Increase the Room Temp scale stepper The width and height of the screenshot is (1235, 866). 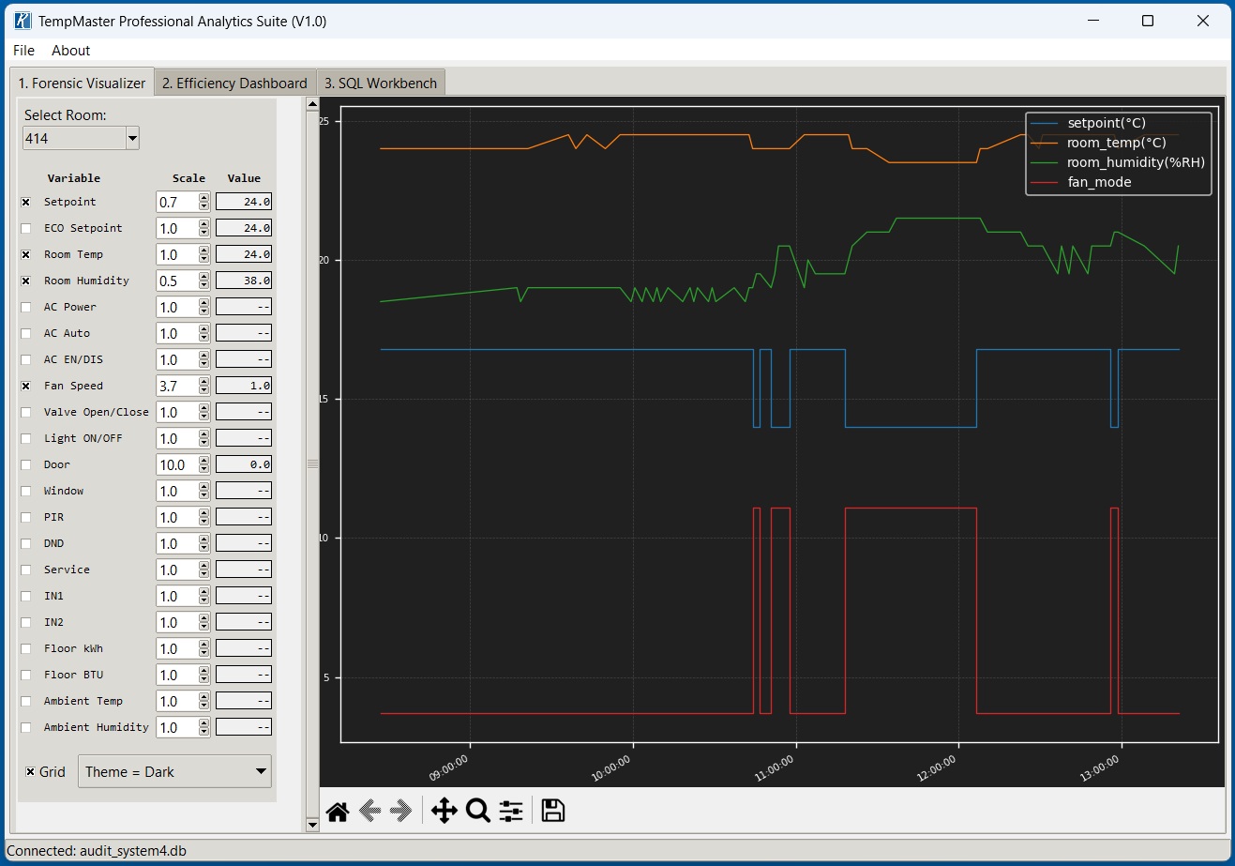[x=204, y=250]
